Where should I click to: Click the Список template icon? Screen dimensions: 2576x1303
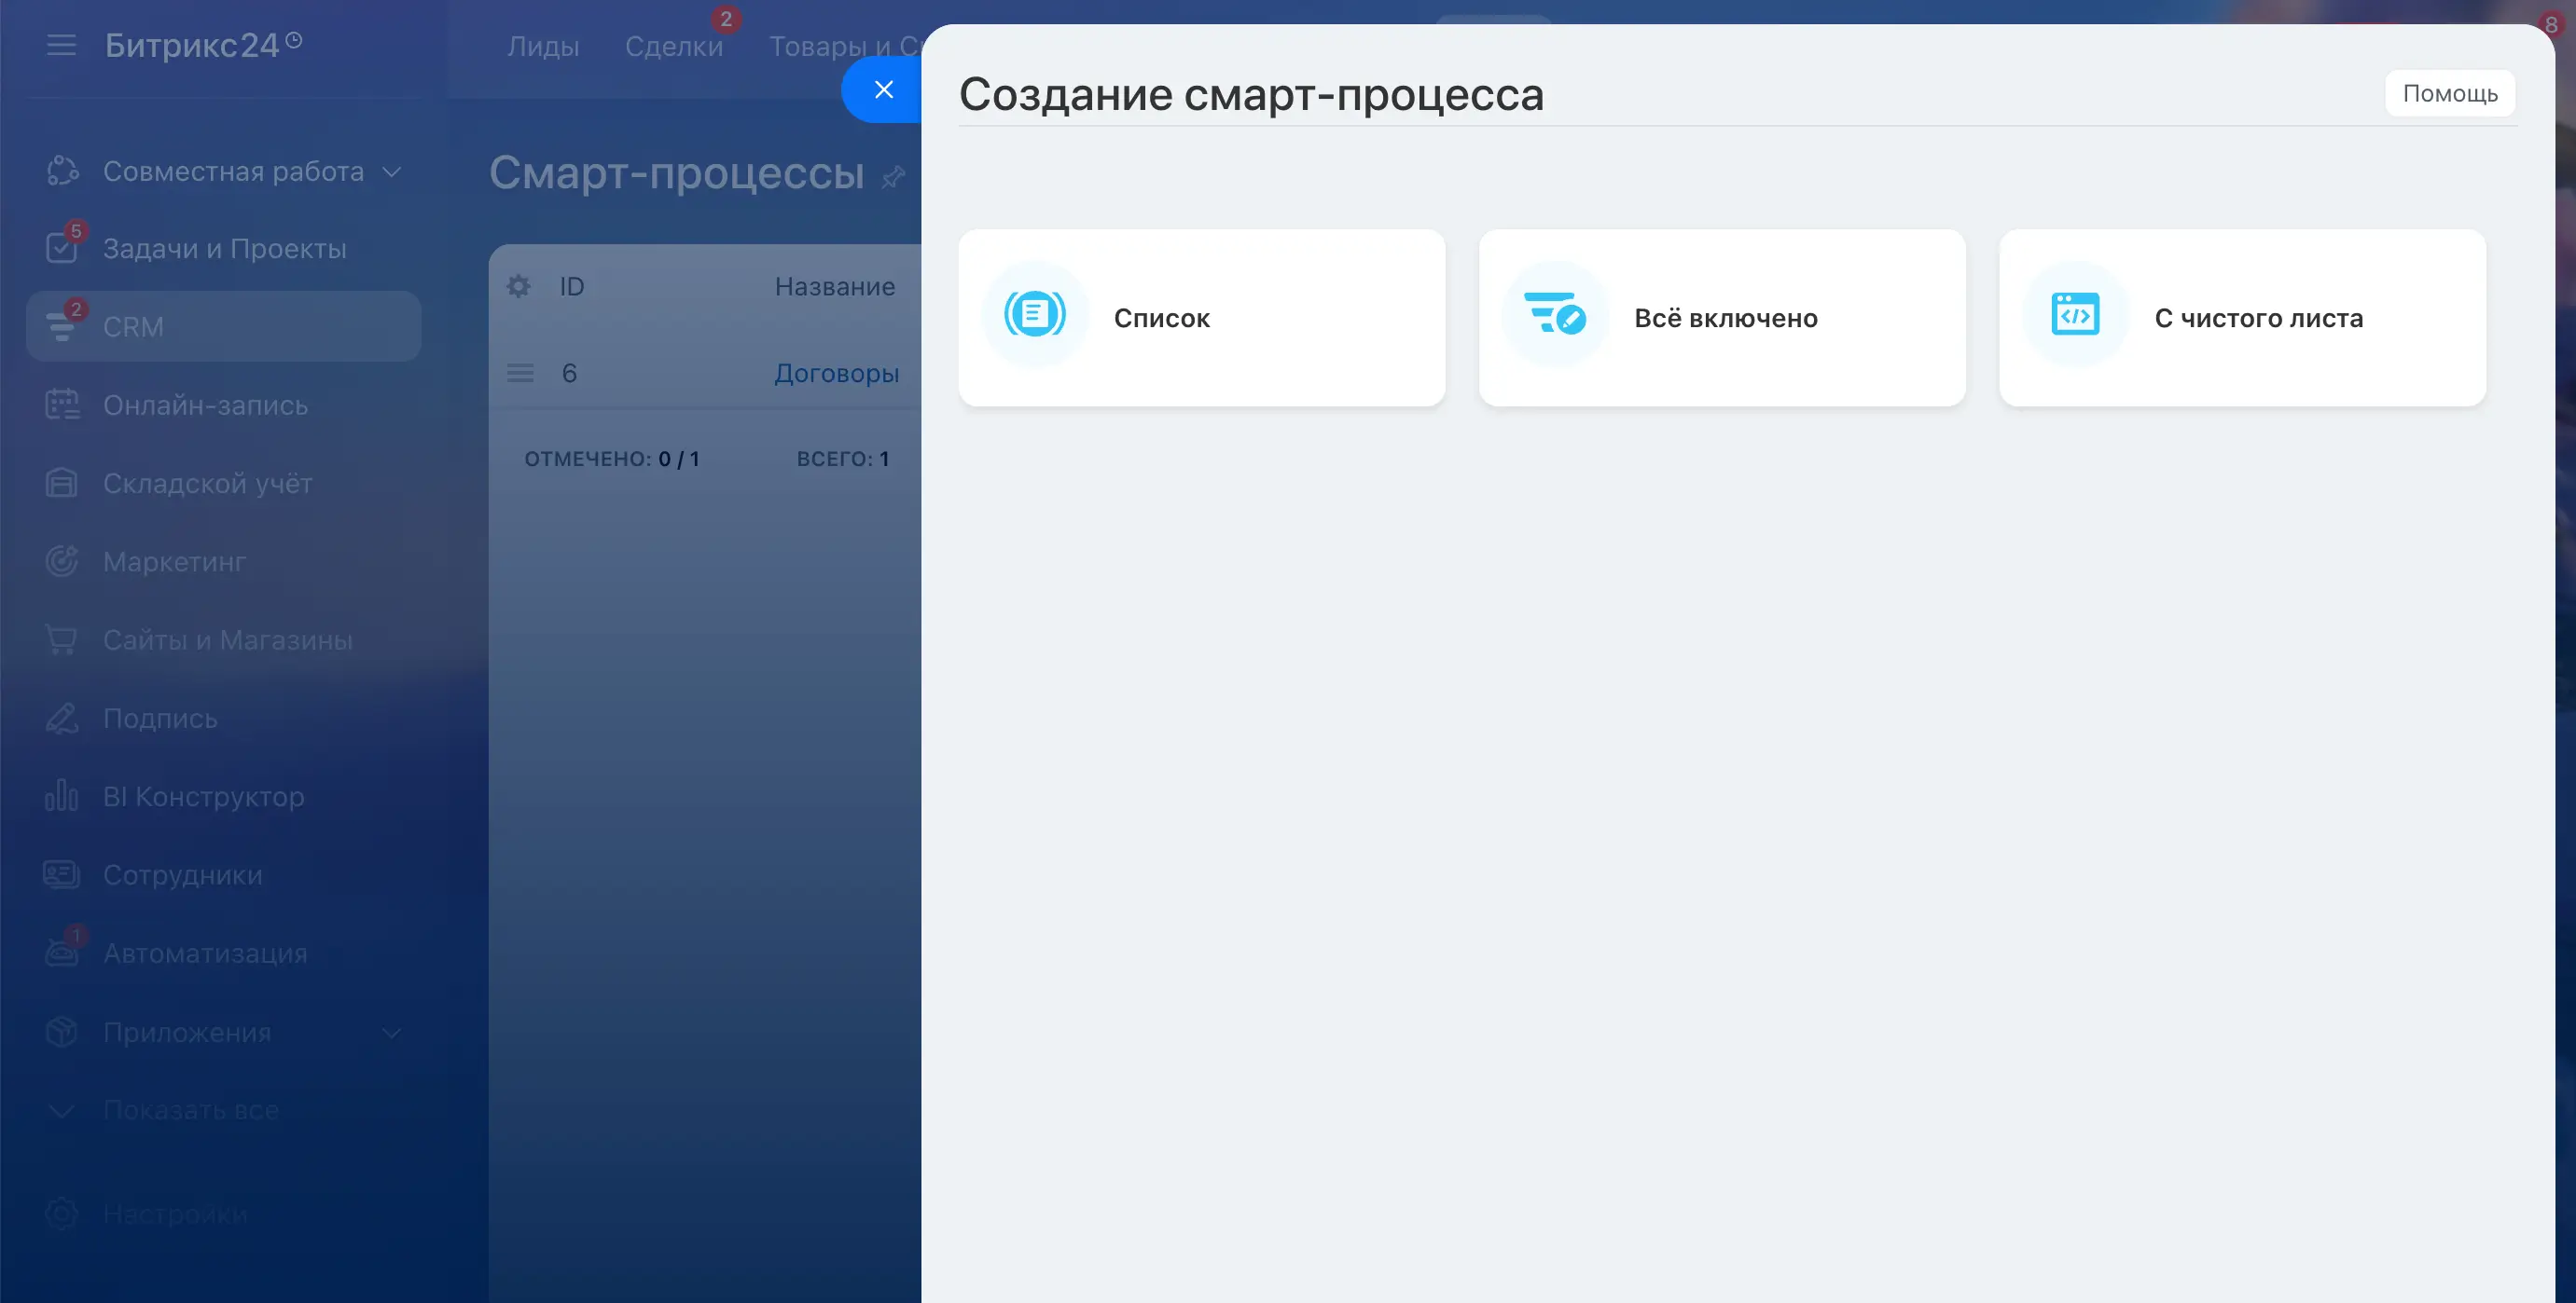click(x=1034, y=315)
